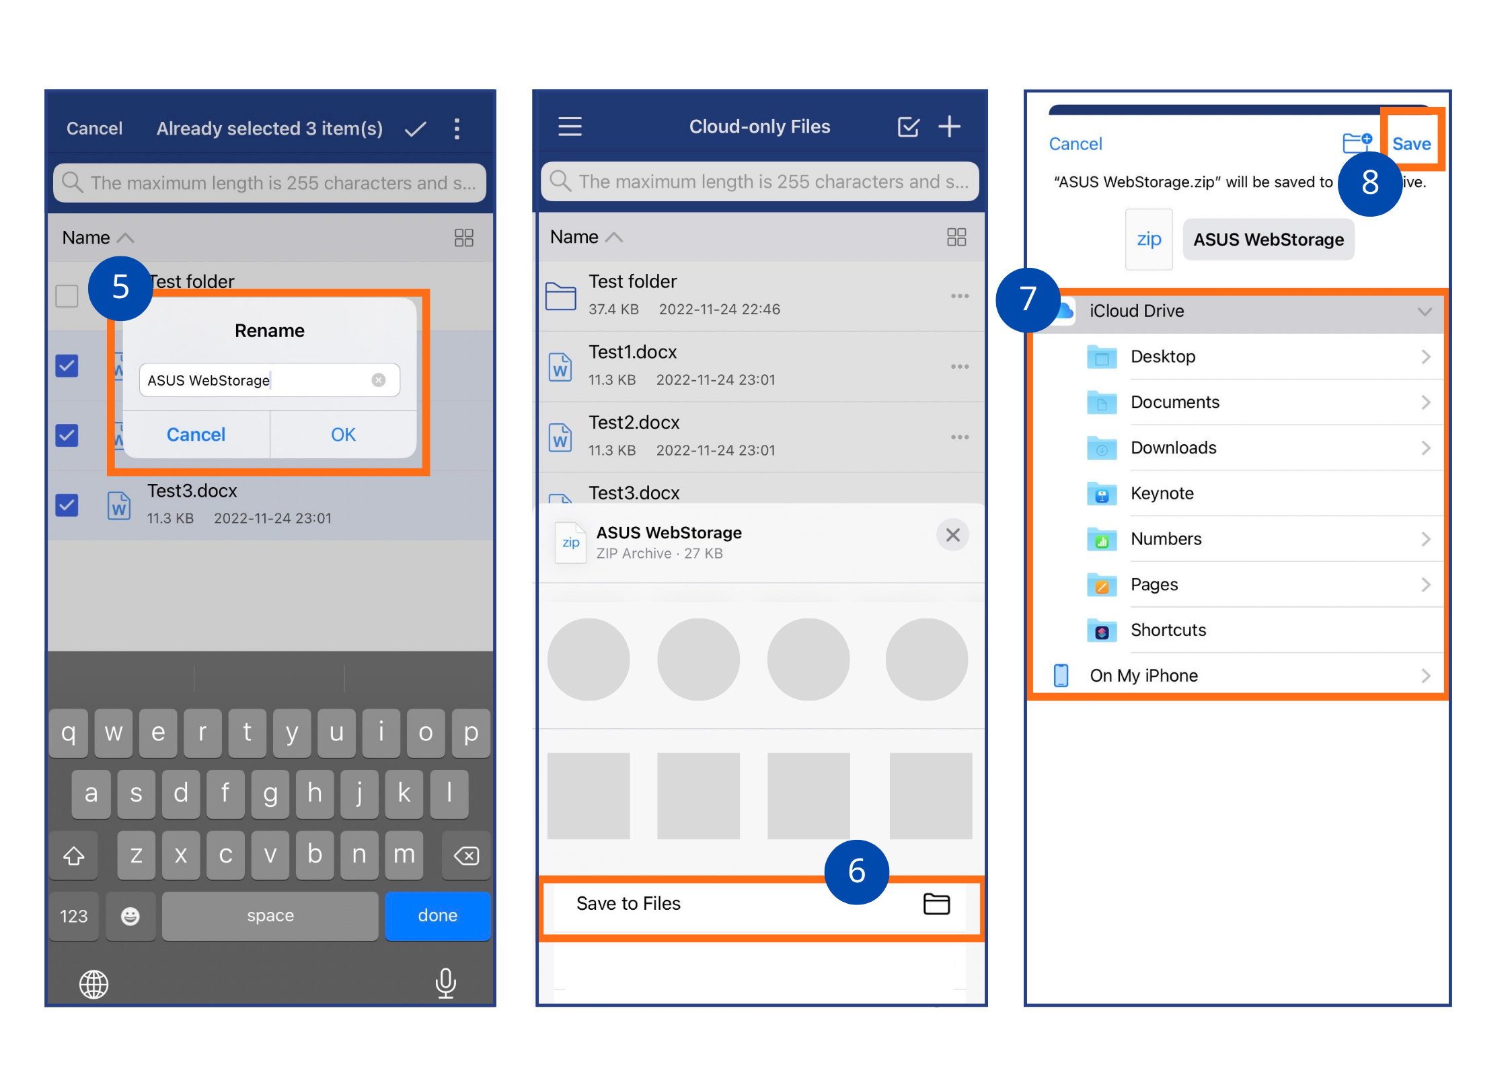Tap the microphone dictation key
The width and height of the screenshot is (1510, 1068).
point(445,983)
